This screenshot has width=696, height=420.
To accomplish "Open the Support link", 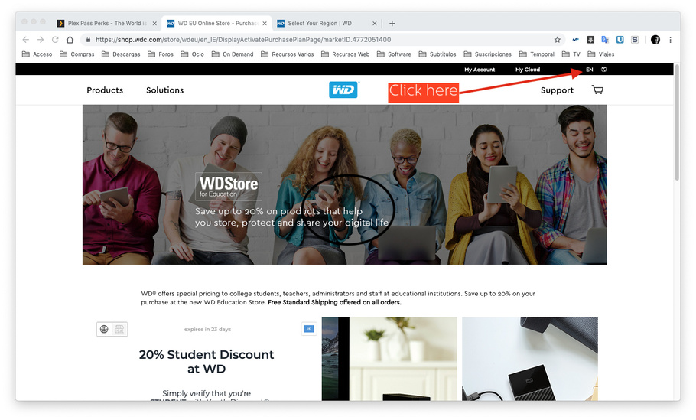I will (x=557, y=90).
